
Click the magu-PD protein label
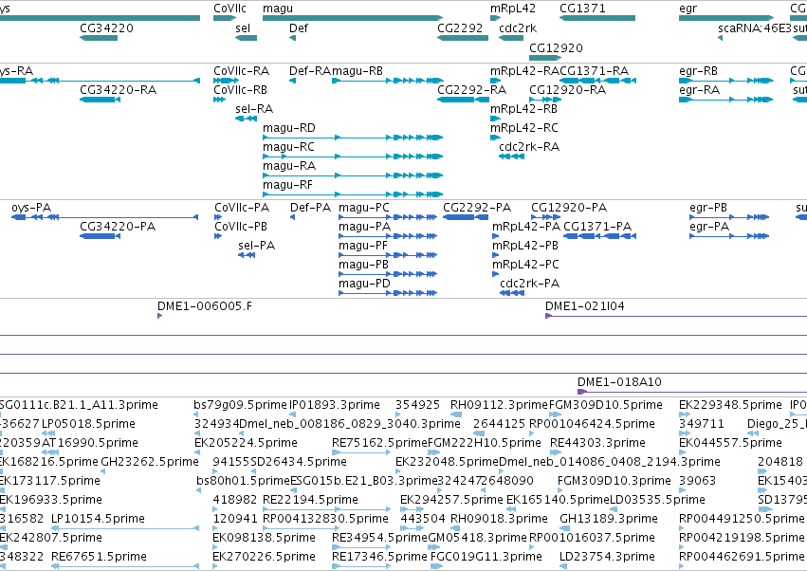pyautogui.click(x=364, y=285)
